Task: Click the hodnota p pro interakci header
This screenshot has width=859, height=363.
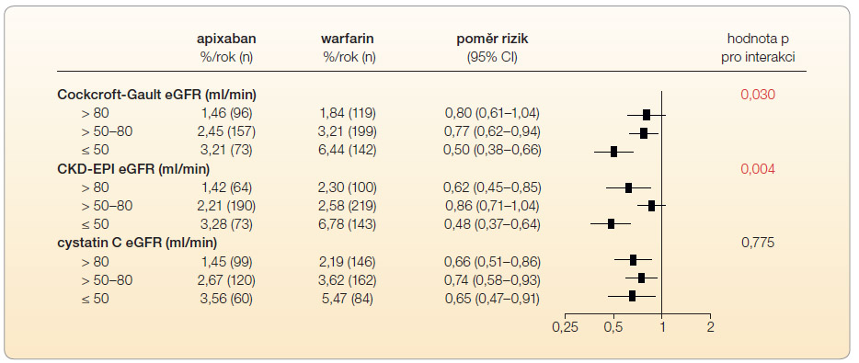Action: [758, 48]
